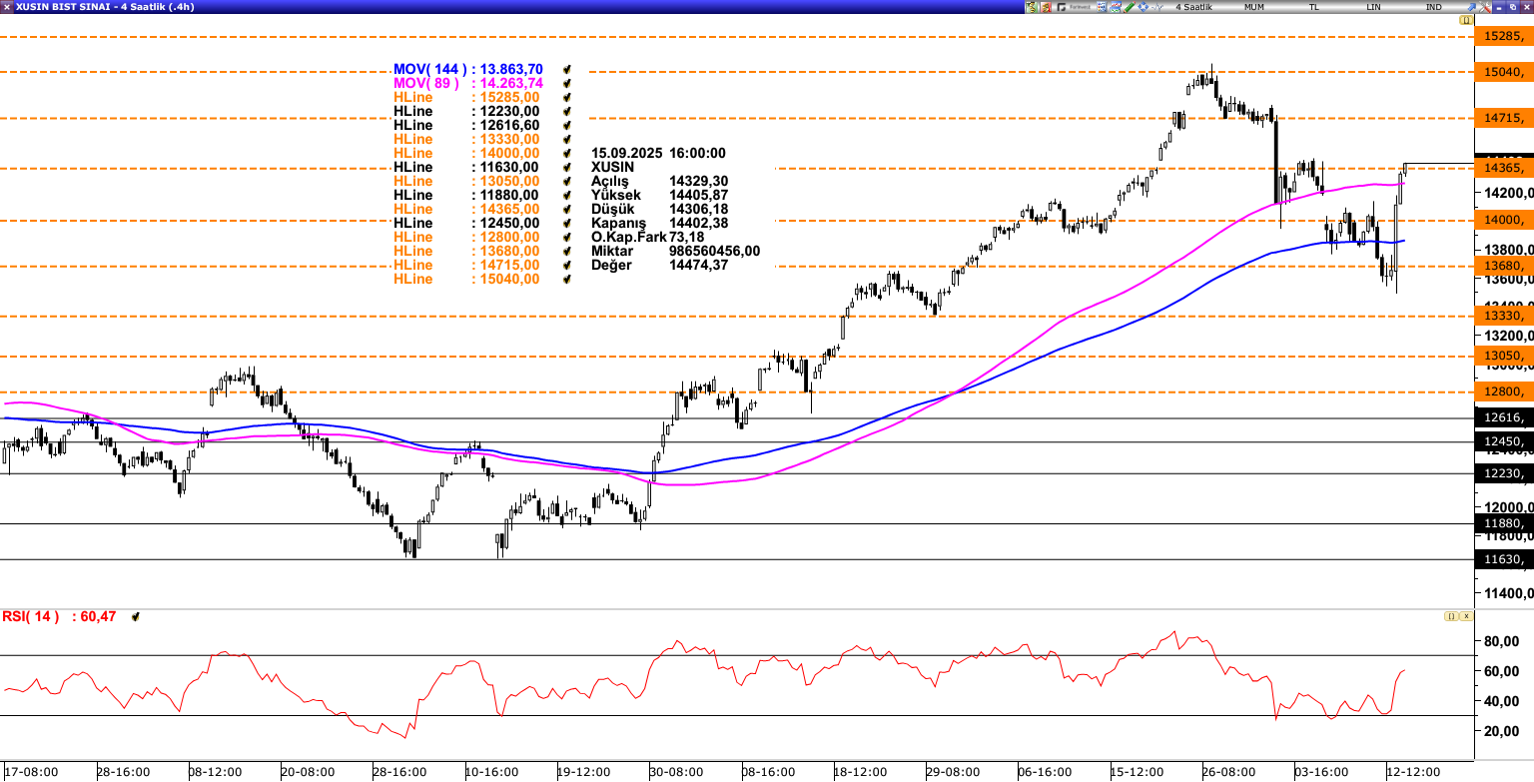
Task: Click the blue four-arrow move icon
Action: [1143, 7]
